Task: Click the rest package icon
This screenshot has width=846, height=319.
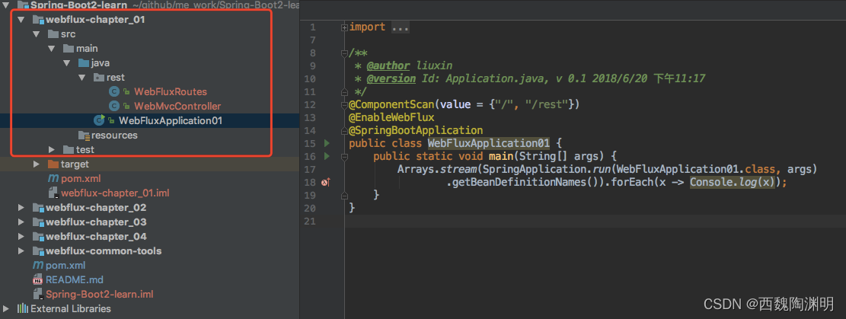Action: (x=99, y=78)
